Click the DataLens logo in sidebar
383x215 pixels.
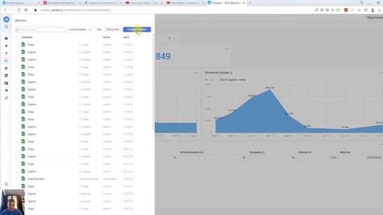coord(7,19)
